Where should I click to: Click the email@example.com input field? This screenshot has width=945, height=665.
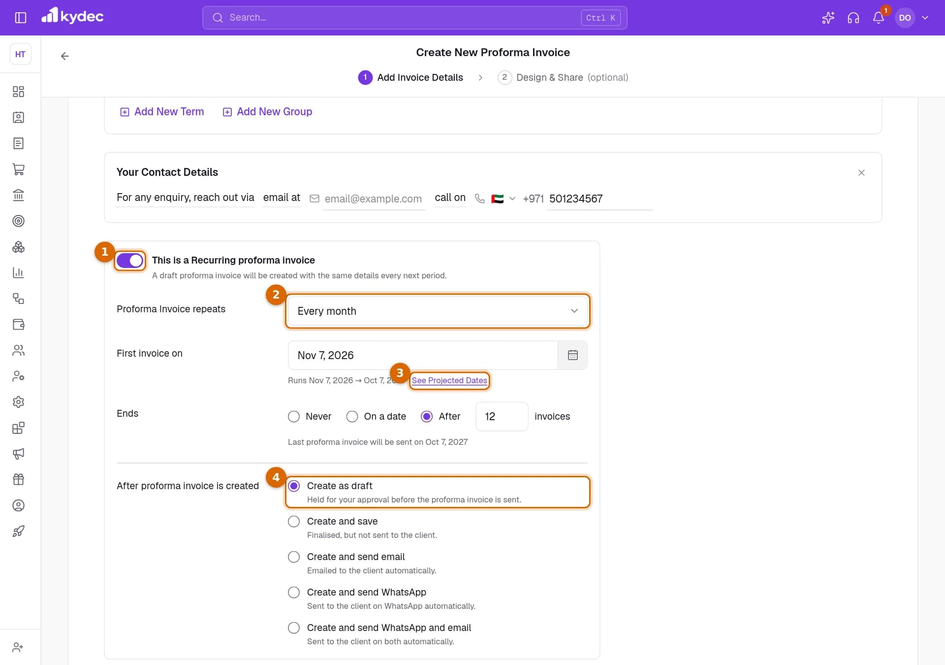(374, 199)
